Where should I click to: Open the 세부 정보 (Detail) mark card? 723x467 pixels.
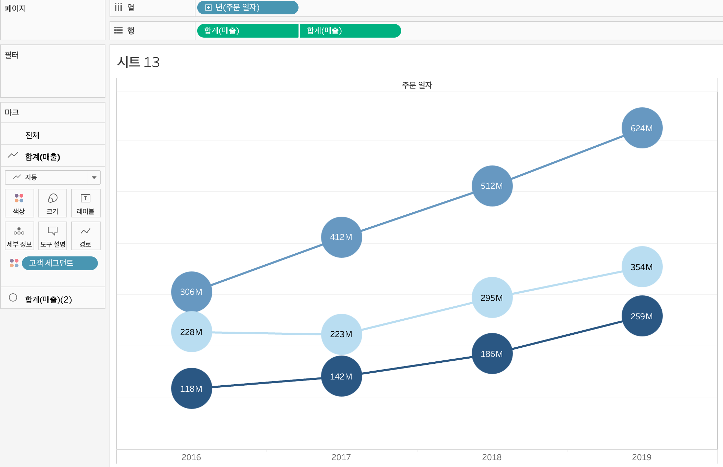pos(19,236)
